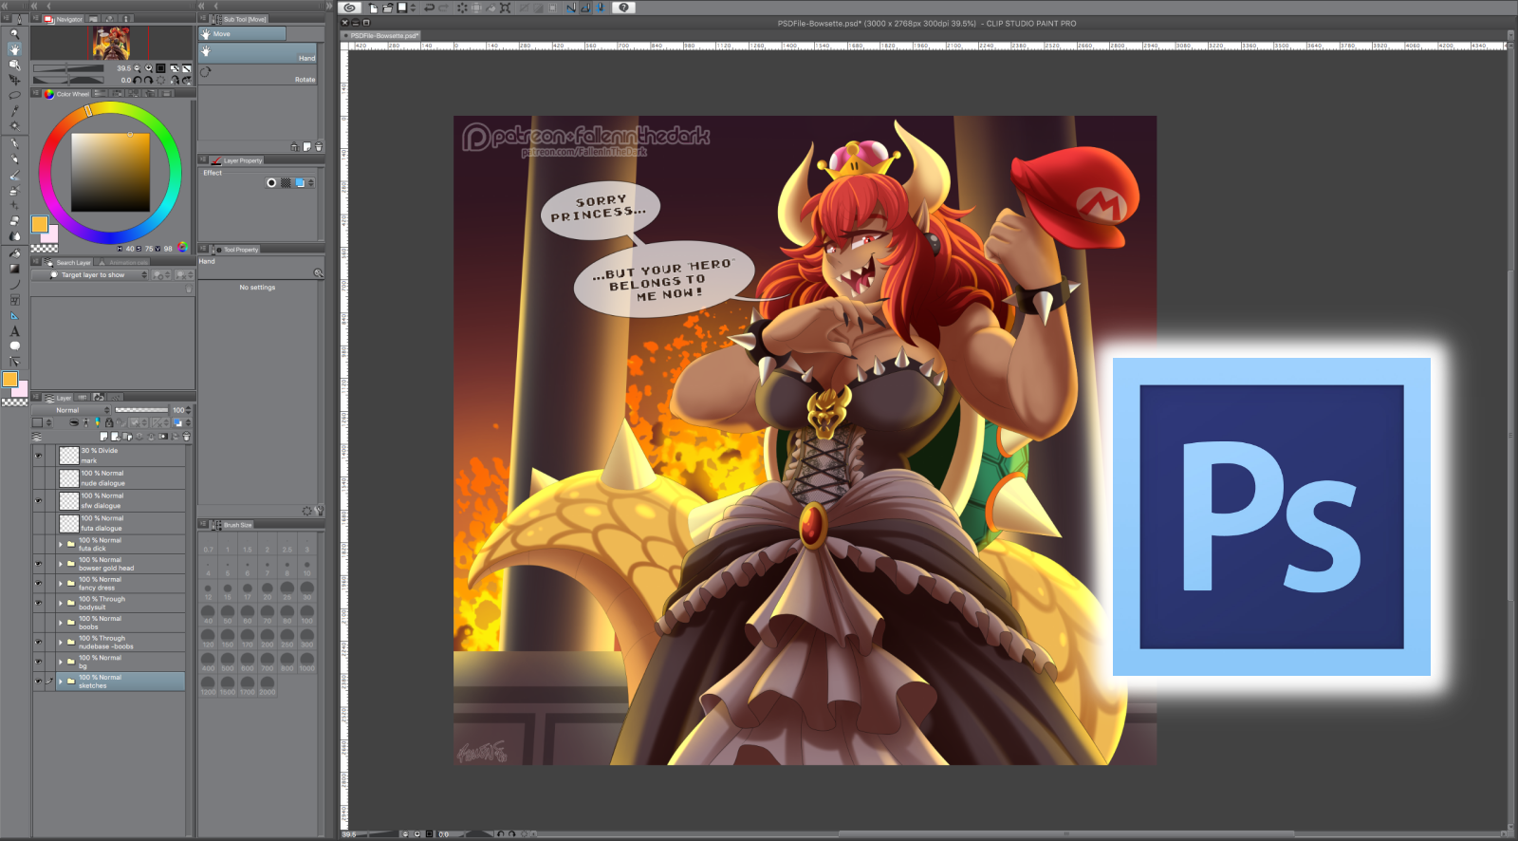Select the Zoom magnifier tool
1518x841 pixels.
14,34
